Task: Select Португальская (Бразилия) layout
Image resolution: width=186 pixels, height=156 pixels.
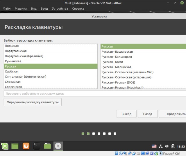Action: 51,56
